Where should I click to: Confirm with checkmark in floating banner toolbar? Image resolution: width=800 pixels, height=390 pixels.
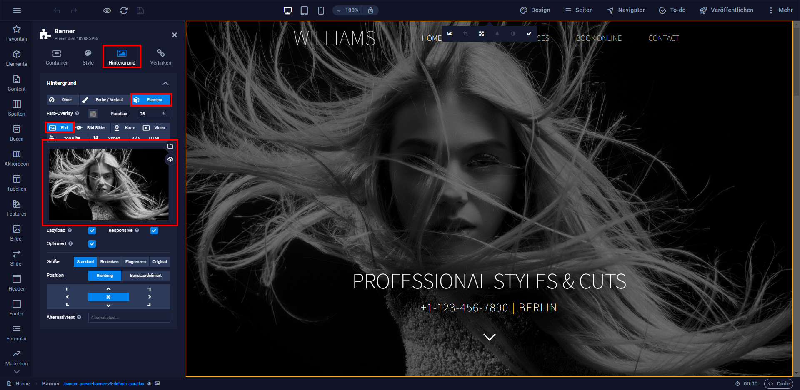[529, 34]
